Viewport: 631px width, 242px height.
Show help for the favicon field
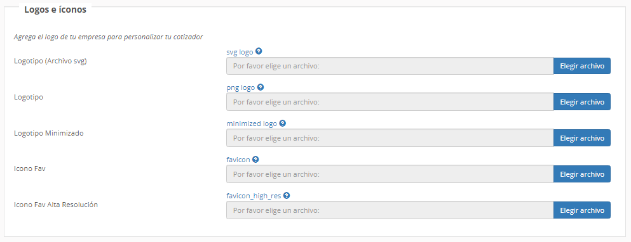(x=255, y=159)
